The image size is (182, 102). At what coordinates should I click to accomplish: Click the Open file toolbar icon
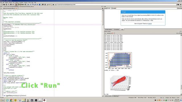pos(4,5)
